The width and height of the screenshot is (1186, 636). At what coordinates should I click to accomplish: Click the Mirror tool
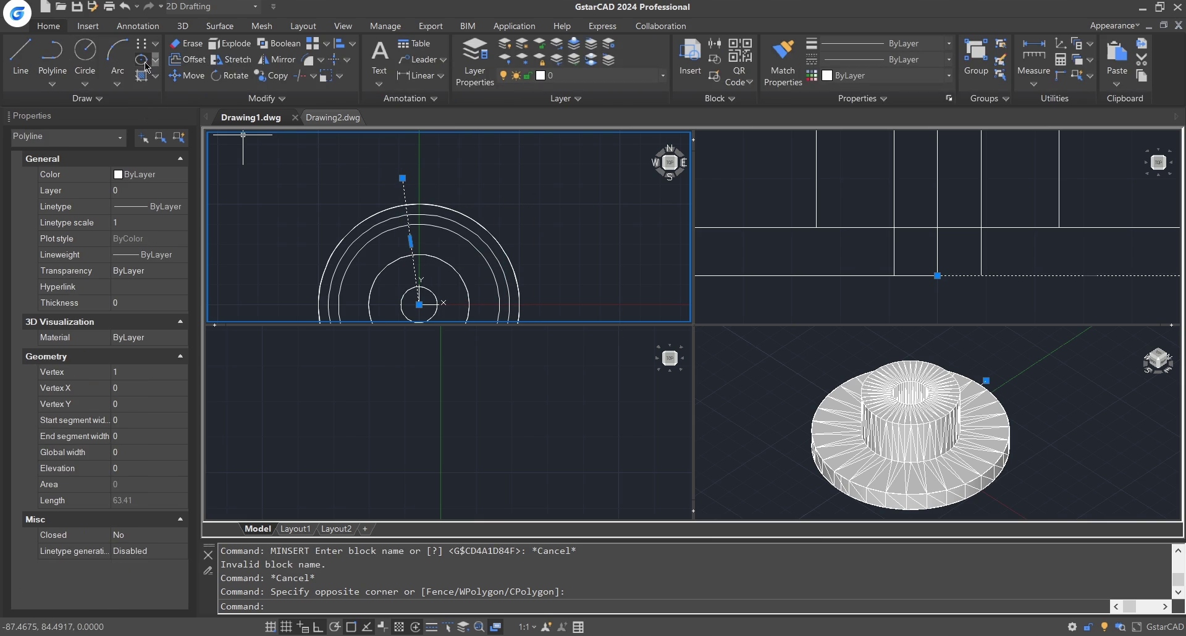click(x=277, y=59)
